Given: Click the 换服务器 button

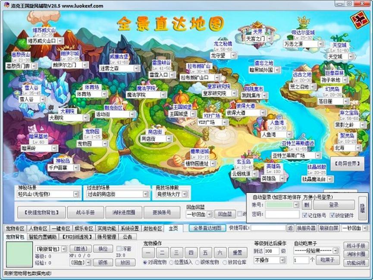Looking at the screenshot, I should click(x=306, y=228).
